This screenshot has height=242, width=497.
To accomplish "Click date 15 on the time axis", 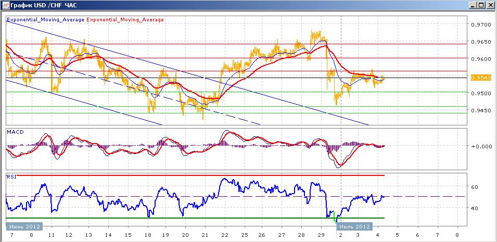I will coord(128,236).
